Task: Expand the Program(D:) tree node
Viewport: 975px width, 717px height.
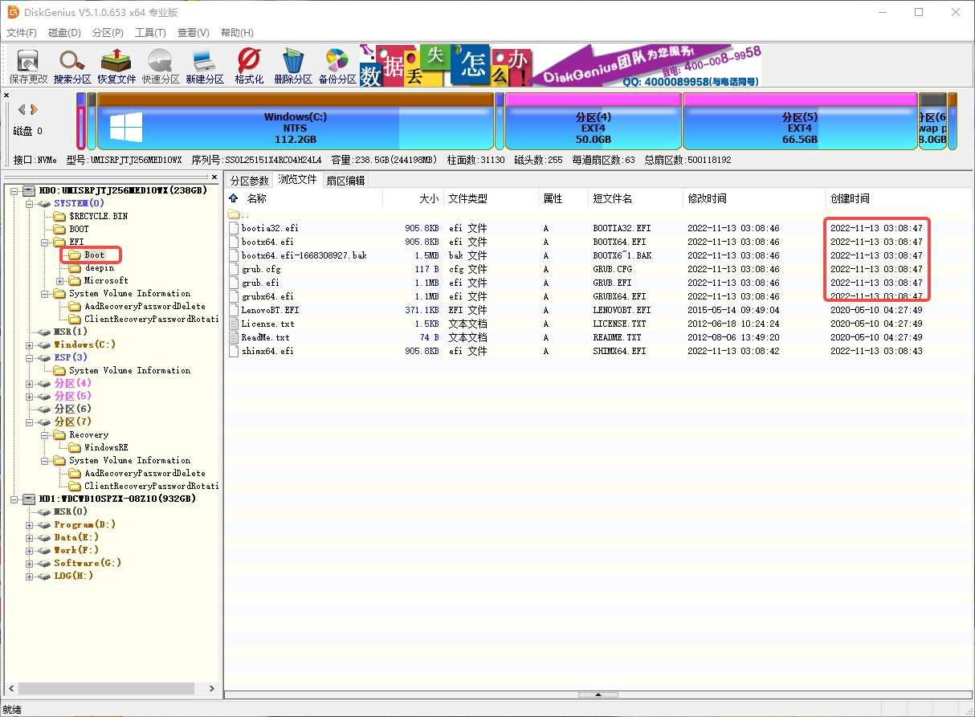Action: pyautogui.click(x=30, y=525)
